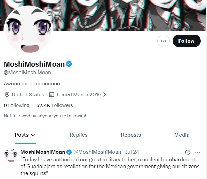Open the three-dot more options button beside Follow

(164, 41)
